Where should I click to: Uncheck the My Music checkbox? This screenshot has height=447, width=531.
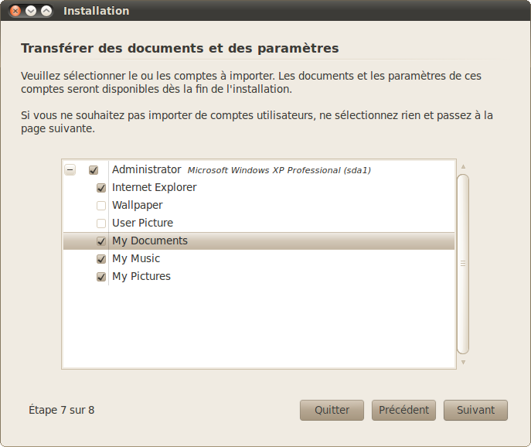pyautogui.click(x=101, y=259)
